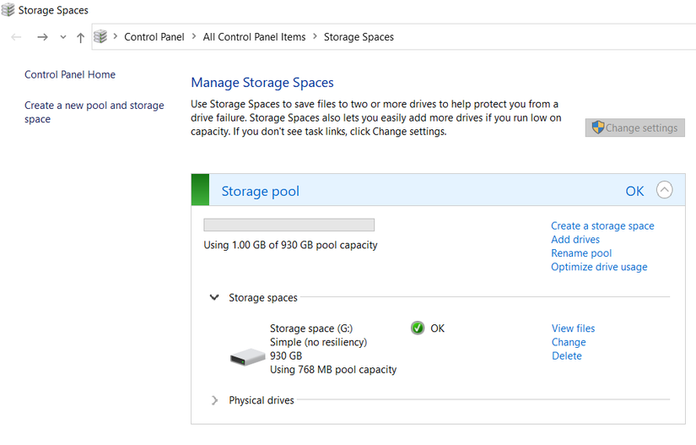Click Add drives link
Image resolution: width=696 pixels, height=445 pixels.
pos(575,240)
